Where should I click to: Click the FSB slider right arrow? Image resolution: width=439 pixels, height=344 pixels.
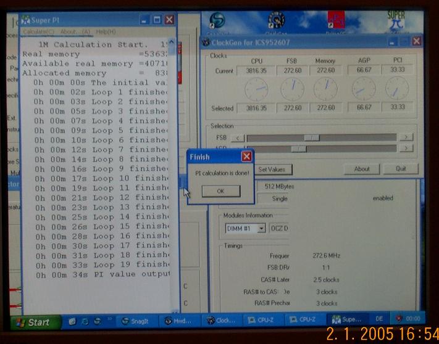click(406, 137)
